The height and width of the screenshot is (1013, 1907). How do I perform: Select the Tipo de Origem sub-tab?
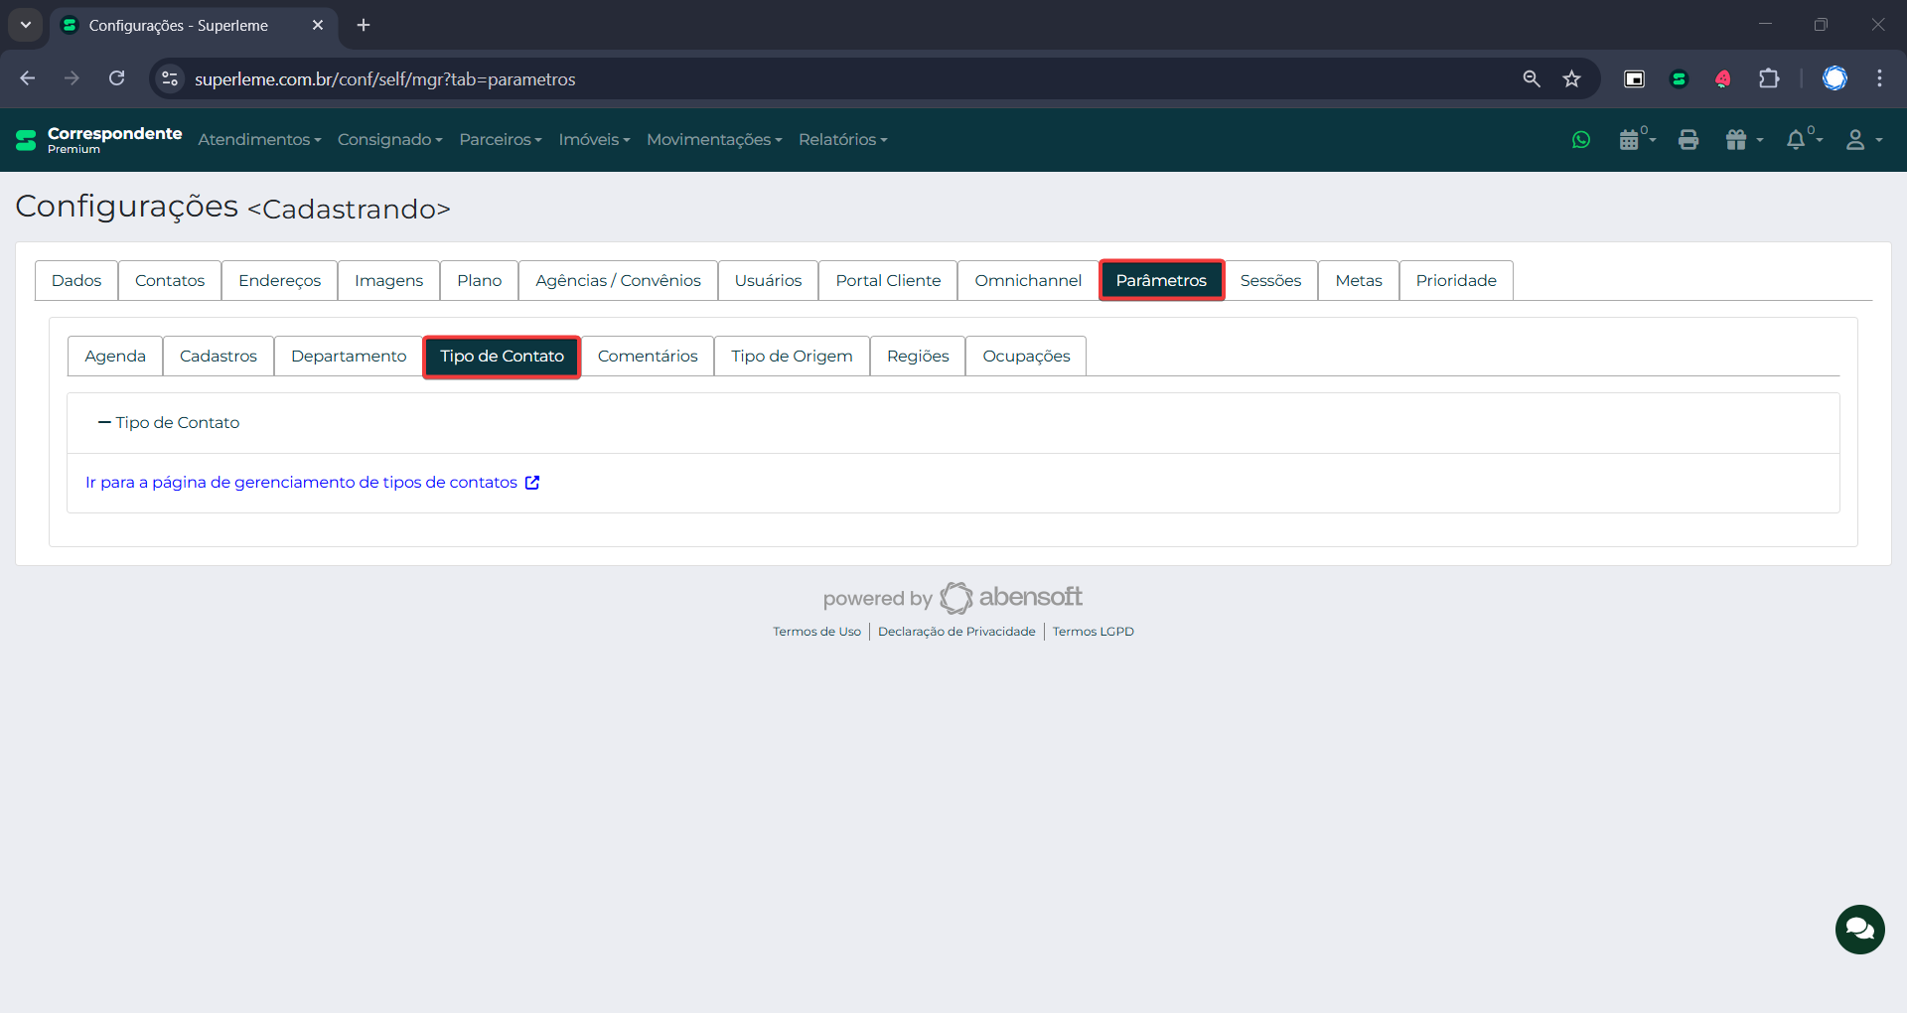pos(792,357)
